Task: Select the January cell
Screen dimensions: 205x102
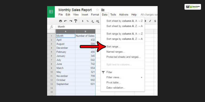Action: tap(65, 56)
